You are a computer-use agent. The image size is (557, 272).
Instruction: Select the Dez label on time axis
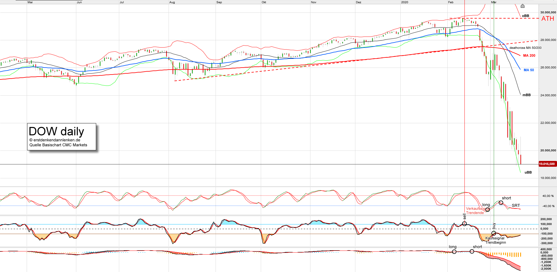(x=359, y=2)
